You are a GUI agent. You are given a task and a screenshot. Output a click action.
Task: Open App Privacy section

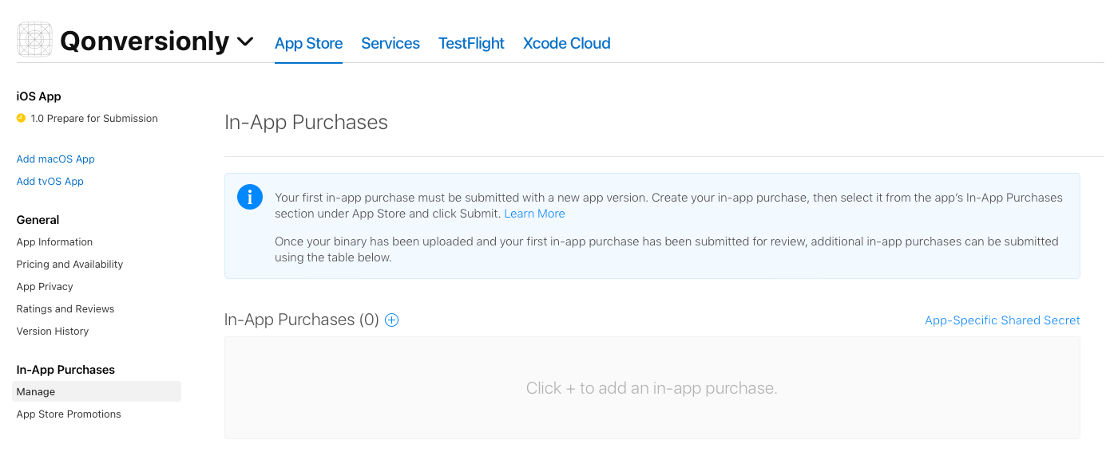pos(45,287)
